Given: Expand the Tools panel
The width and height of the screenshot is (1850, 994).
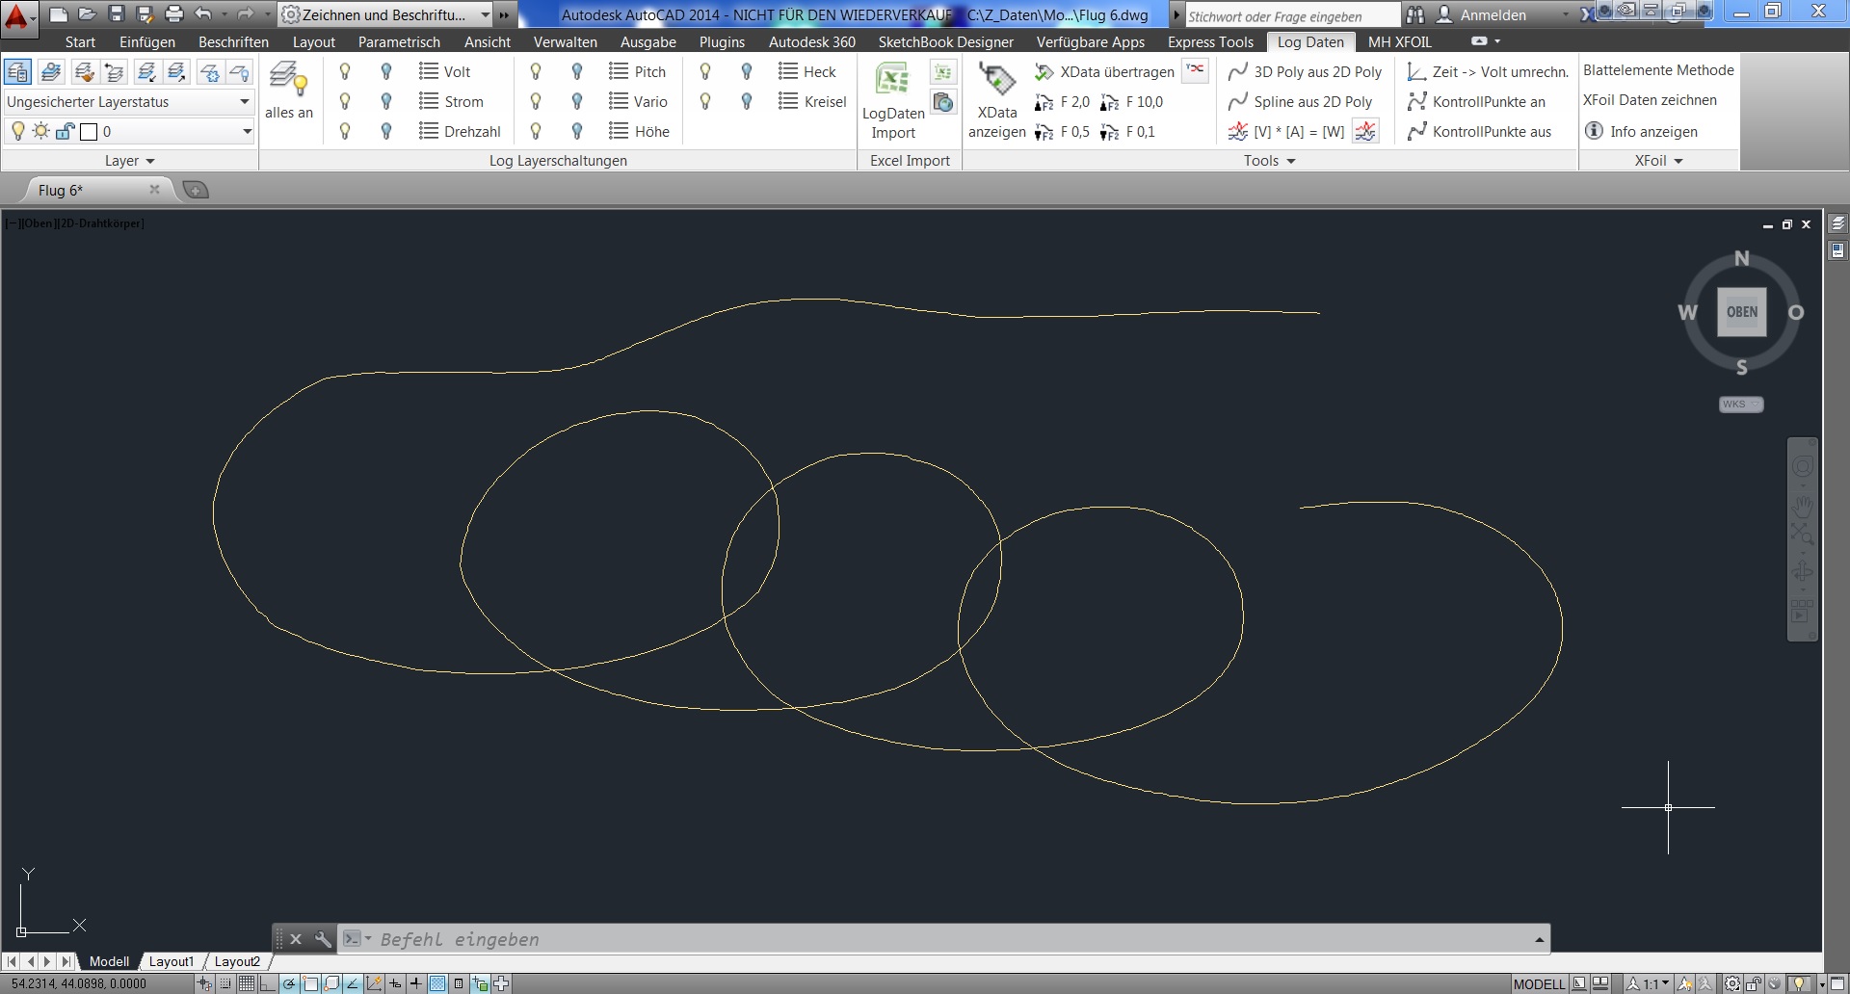Looking at the screenshot, I should pos(1269,161).
